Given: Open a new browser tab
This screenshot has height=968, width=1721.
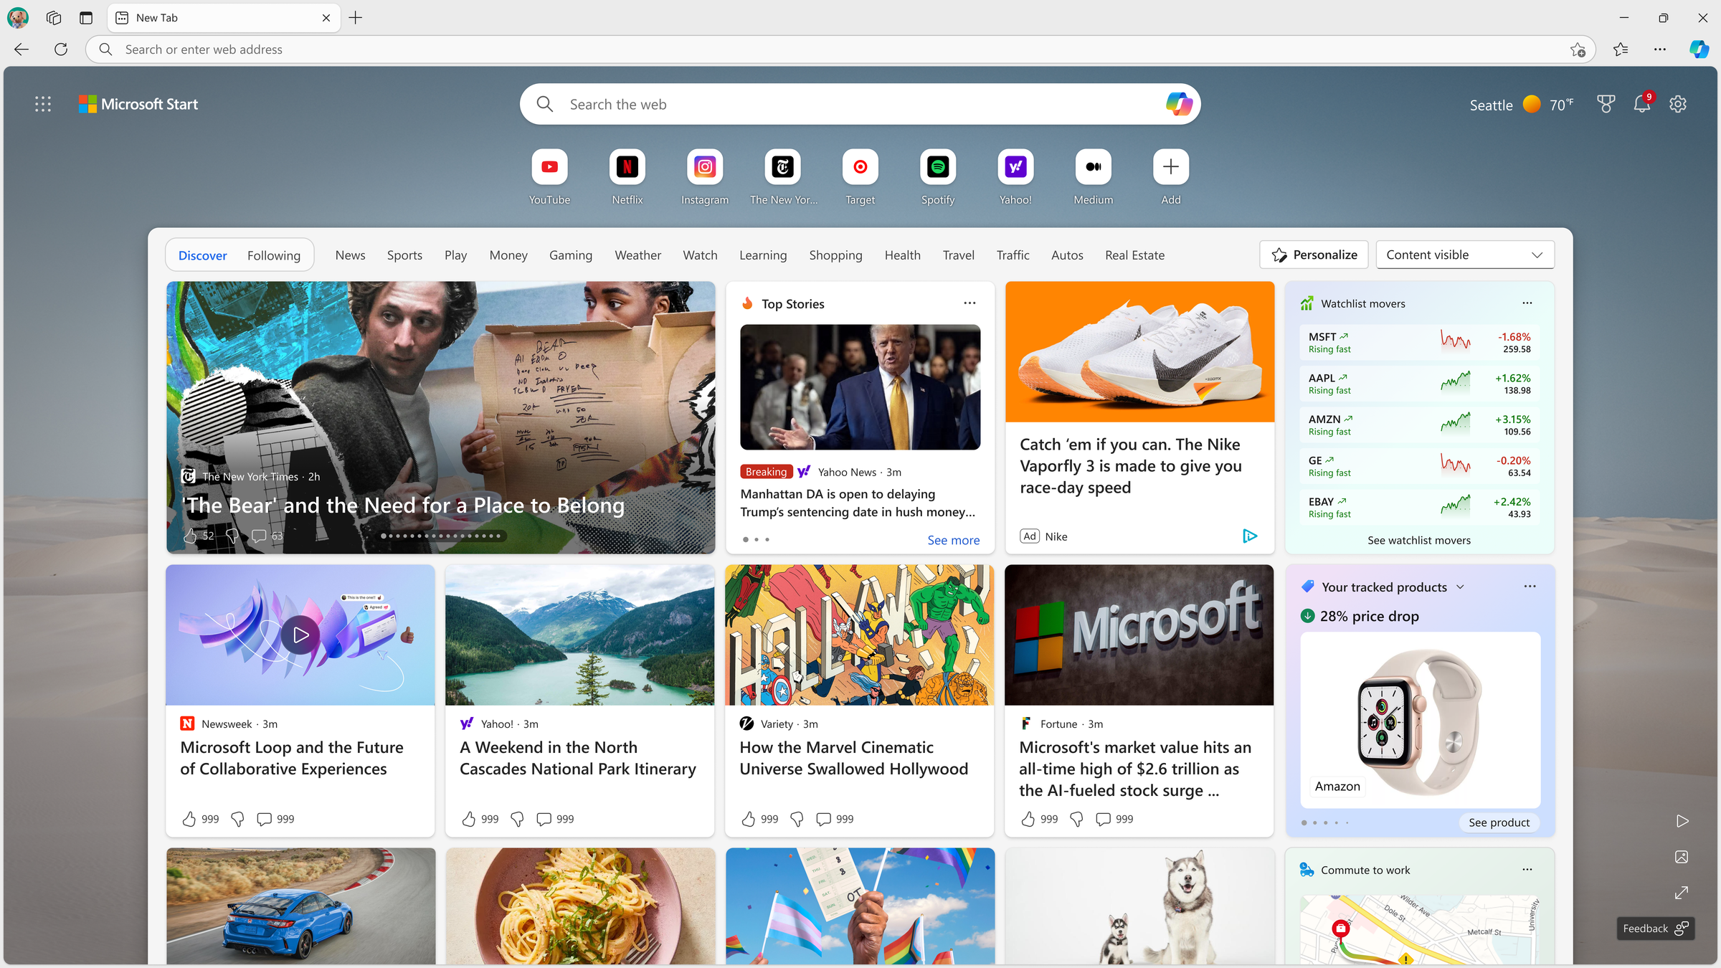Looking at the screenshot, I should 356,18.
